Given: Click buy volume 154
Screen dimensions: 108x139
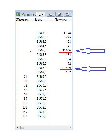Looking at the screenshot, I should (x=69, y=55).
